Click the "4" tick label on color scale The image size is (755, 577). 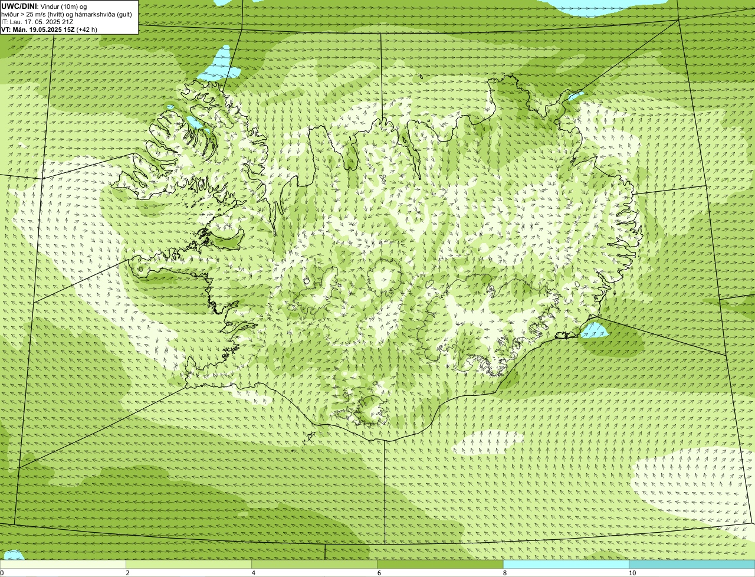[253, 573]
